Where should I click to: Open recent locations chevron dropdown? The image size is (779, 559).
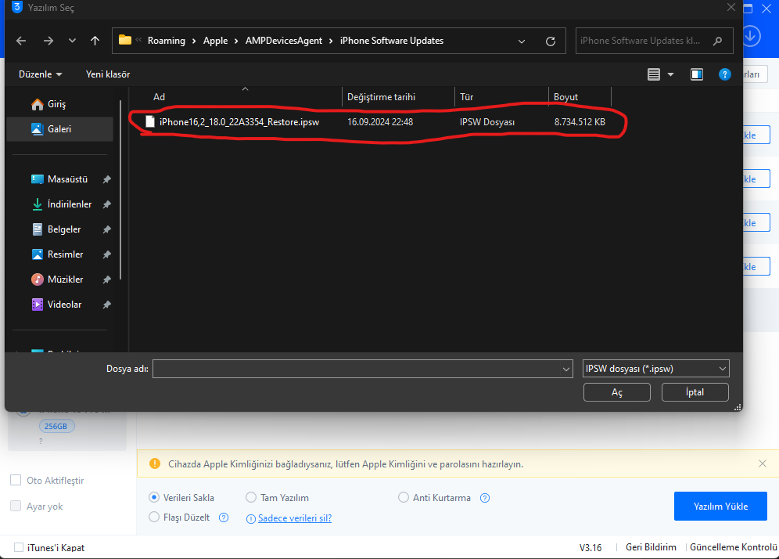click(x=72, y=41)
